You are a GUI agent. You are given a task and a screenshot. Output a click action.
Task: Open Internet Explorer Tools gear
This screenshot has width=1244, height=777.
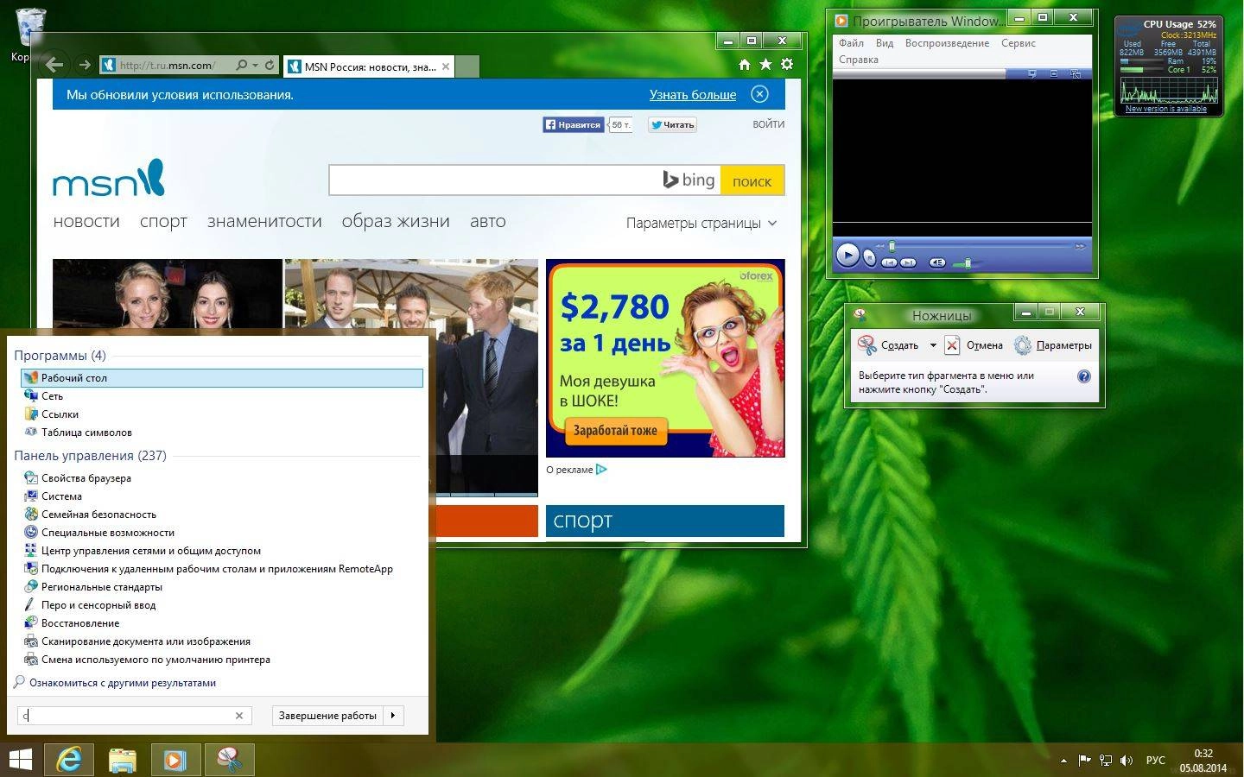[787, 64]
